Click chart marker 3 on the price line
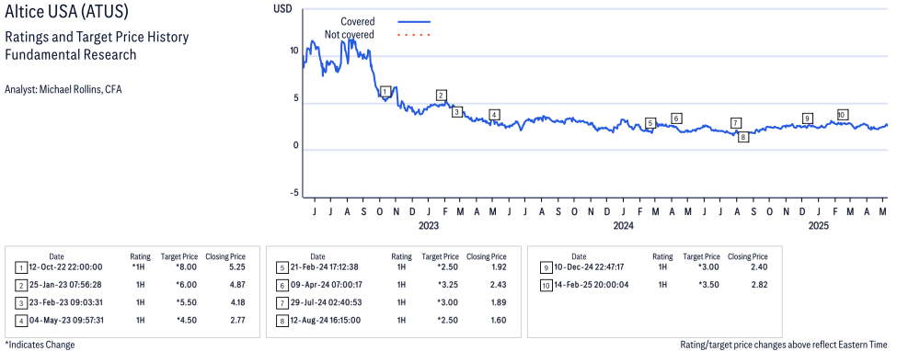The image size is (897, 351). tap(456, 112)
